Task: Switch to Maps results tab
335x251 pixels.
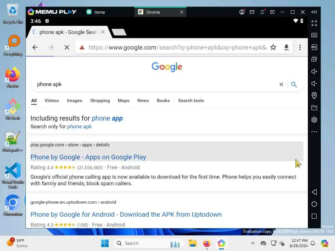Action: coord(123,101)
